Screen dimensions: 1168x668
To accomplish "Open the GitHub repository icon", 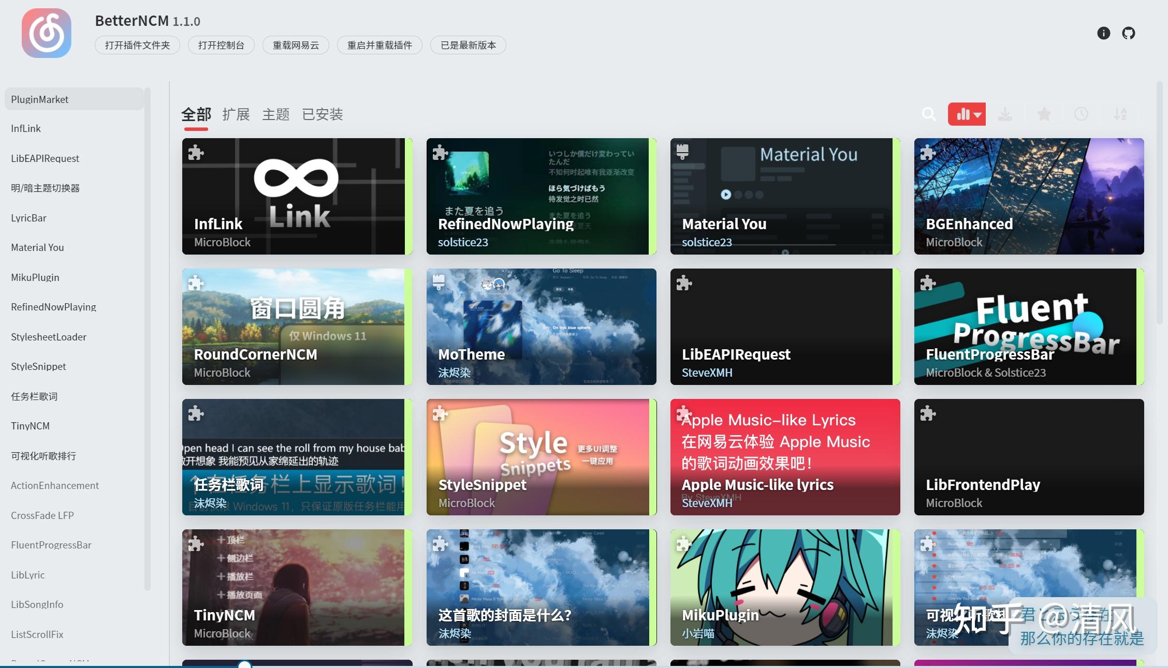I will [x=1128, y=33].
